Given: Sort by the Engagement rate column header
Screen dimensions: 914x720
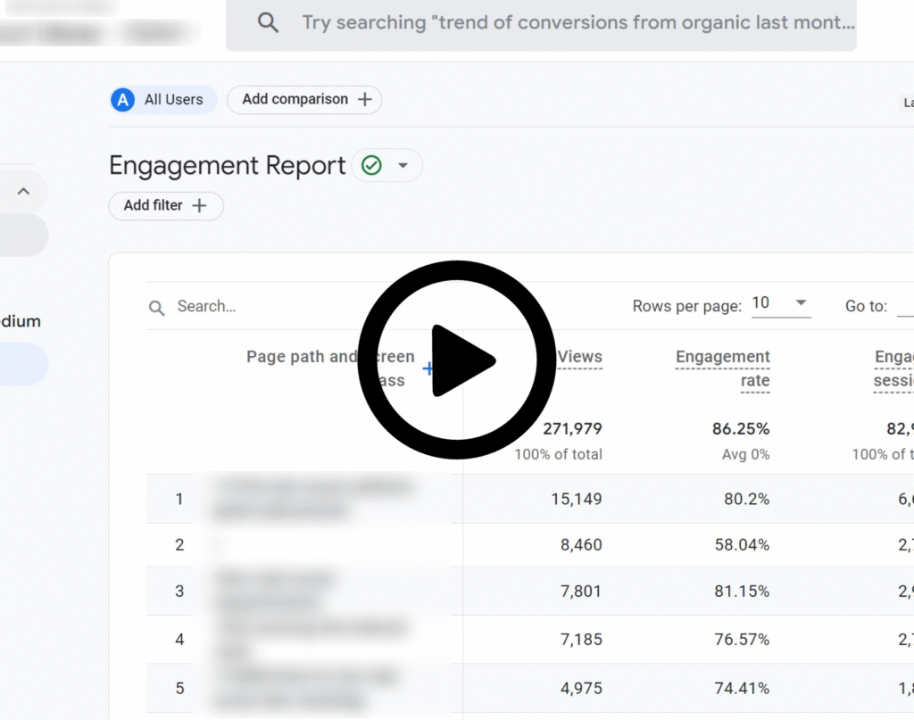Looking at the screenshot, I should pyautogui.click(x=723, y=368).
